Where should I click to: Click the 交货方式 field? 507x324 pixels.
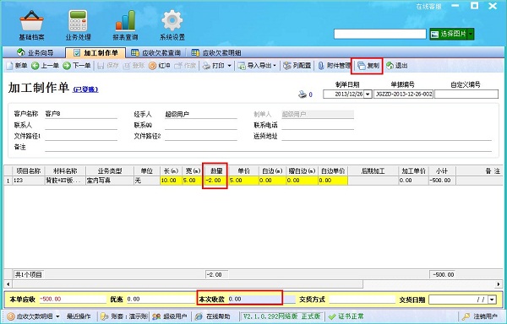pyautogui.click(x=363, y=300)
